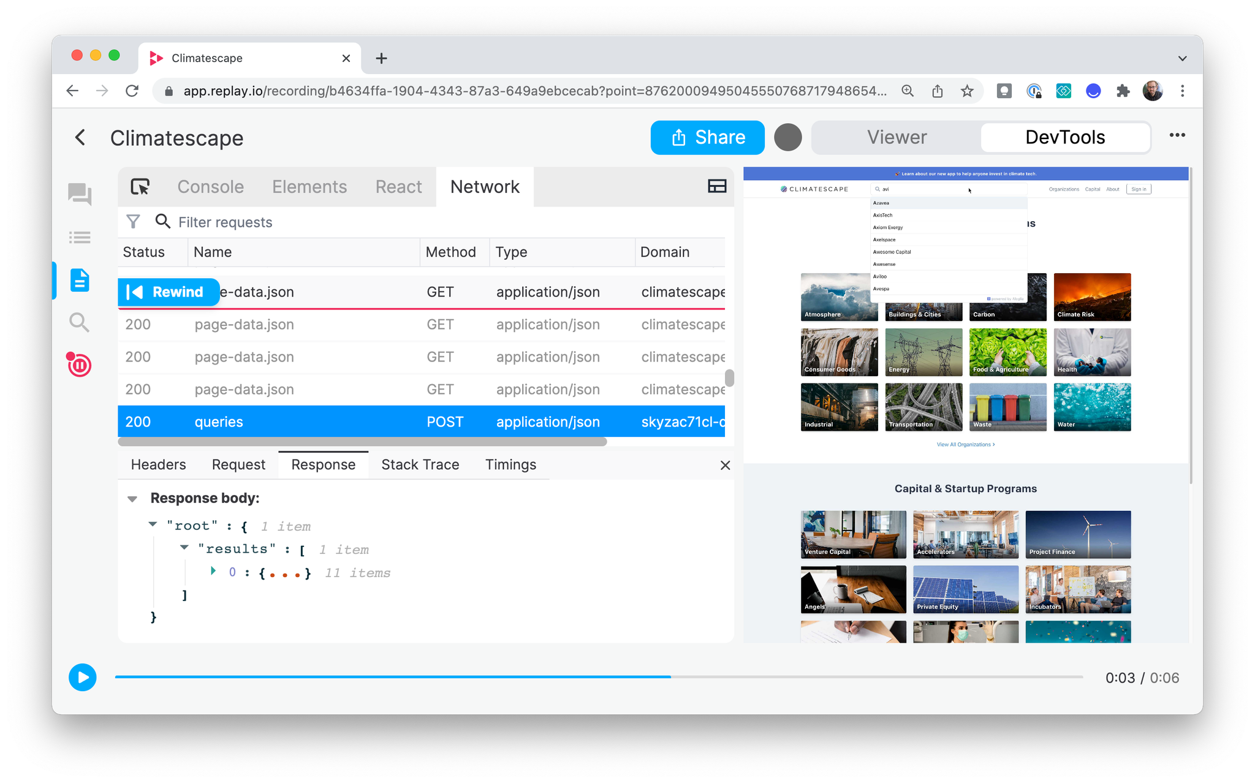Play the recording with play button
1255x783 pixels.
pos(83,677)
